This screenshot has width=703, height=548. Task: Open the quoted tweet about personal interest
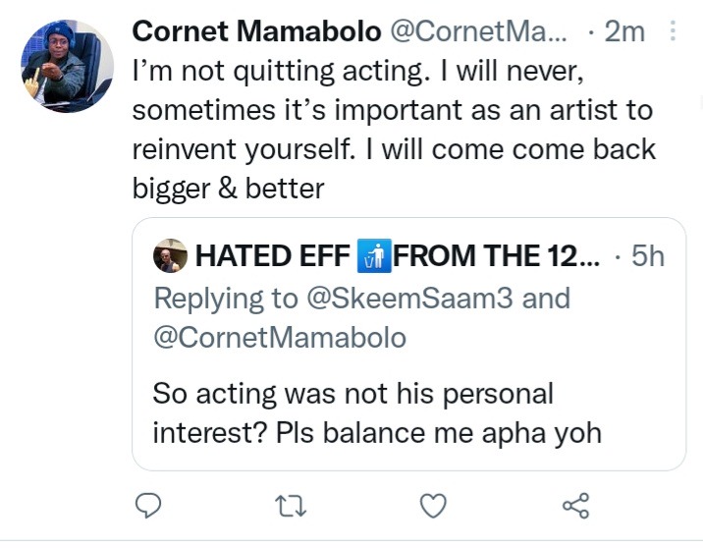408,344
